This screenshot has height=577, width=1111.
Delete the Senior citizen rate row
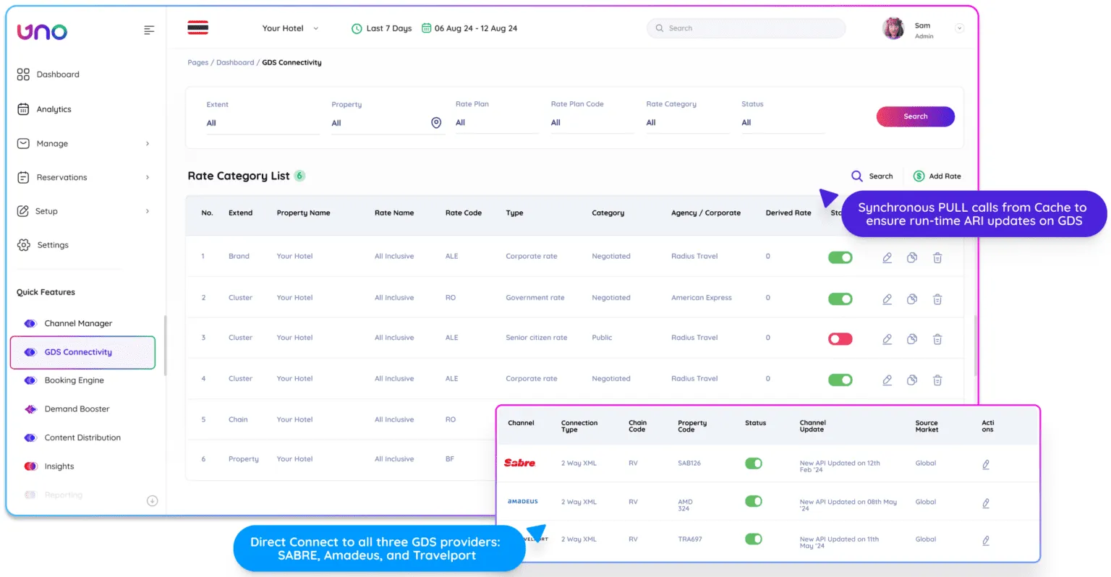coord(937,339)
